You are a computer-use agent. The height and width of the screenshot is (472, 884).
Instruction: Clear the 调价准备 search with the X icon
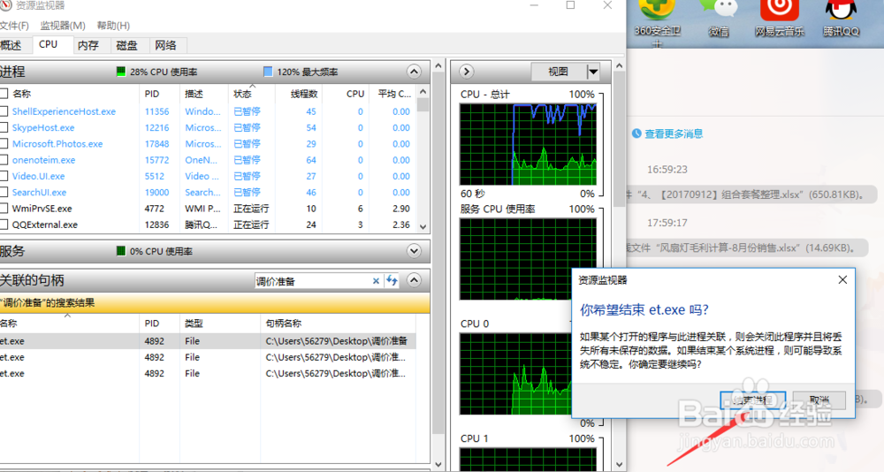(376, 281)
